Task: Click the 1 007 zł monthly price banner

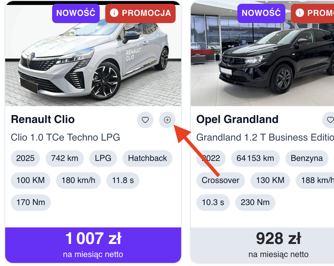Action: 93,245
